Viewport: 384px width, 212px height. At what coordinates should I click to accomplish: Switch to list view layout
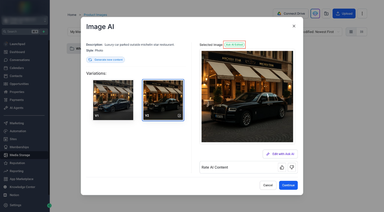362,32
